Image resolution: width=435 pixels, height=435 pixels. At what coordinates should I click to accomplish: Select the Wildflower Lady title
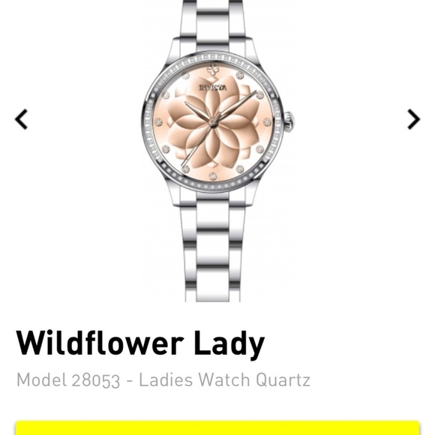141,343
